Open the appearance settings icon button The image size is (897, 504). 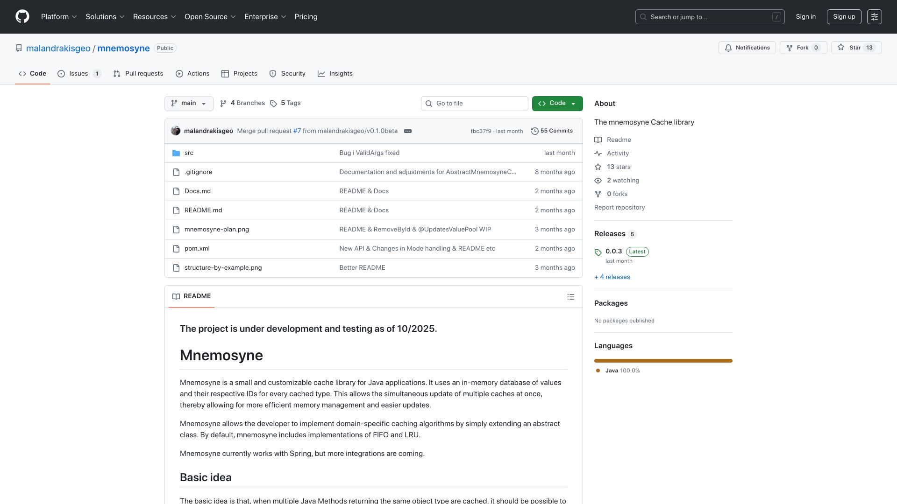pyautogui.click(x=874, y=17)
